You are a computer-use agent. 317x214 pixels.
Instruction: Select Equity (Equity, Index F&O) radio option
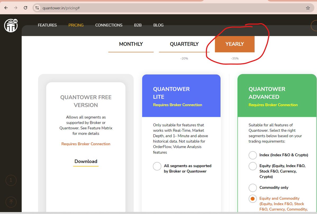(x=253, y=166)
